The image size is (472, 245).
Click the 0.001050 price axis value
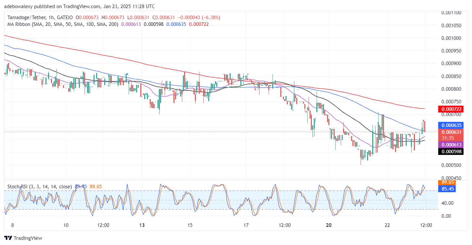(452, 25)
